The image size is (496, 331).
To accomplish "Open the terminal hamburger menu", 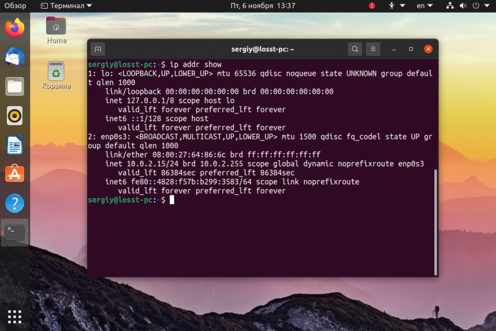I will [373, 49].
